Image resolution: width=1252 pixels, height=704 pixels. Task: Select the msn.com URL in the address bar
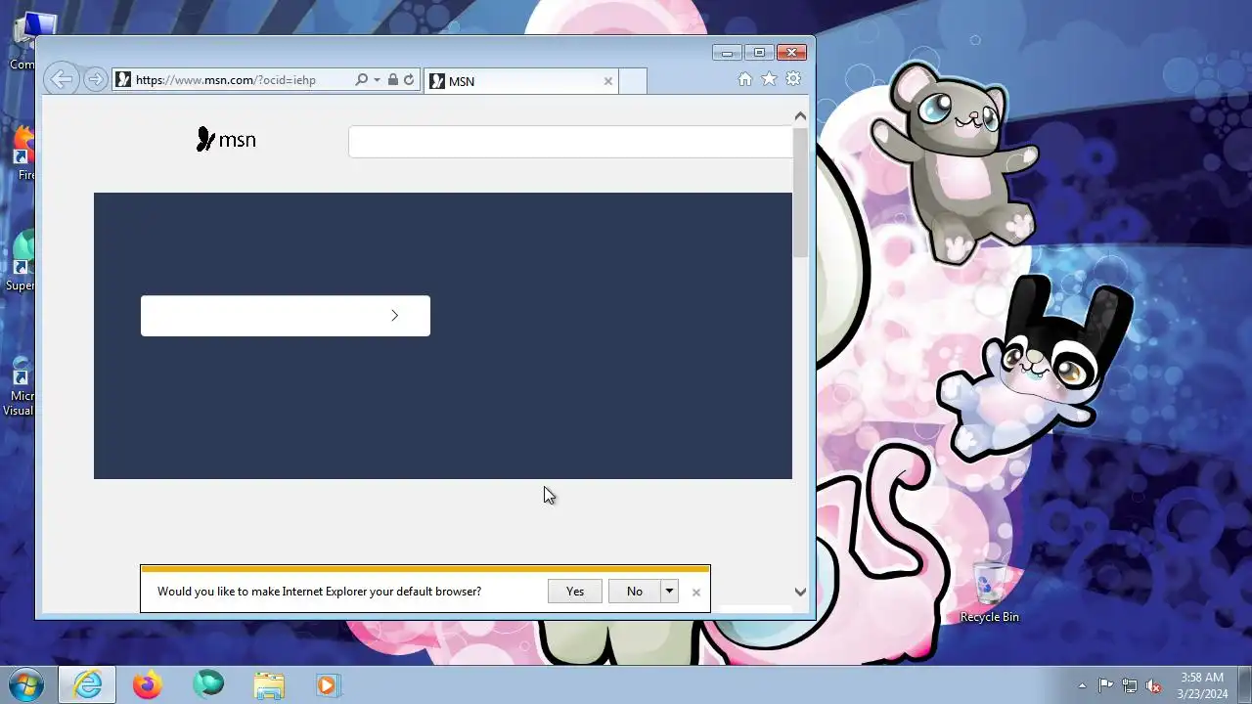[x=226, y=80]
